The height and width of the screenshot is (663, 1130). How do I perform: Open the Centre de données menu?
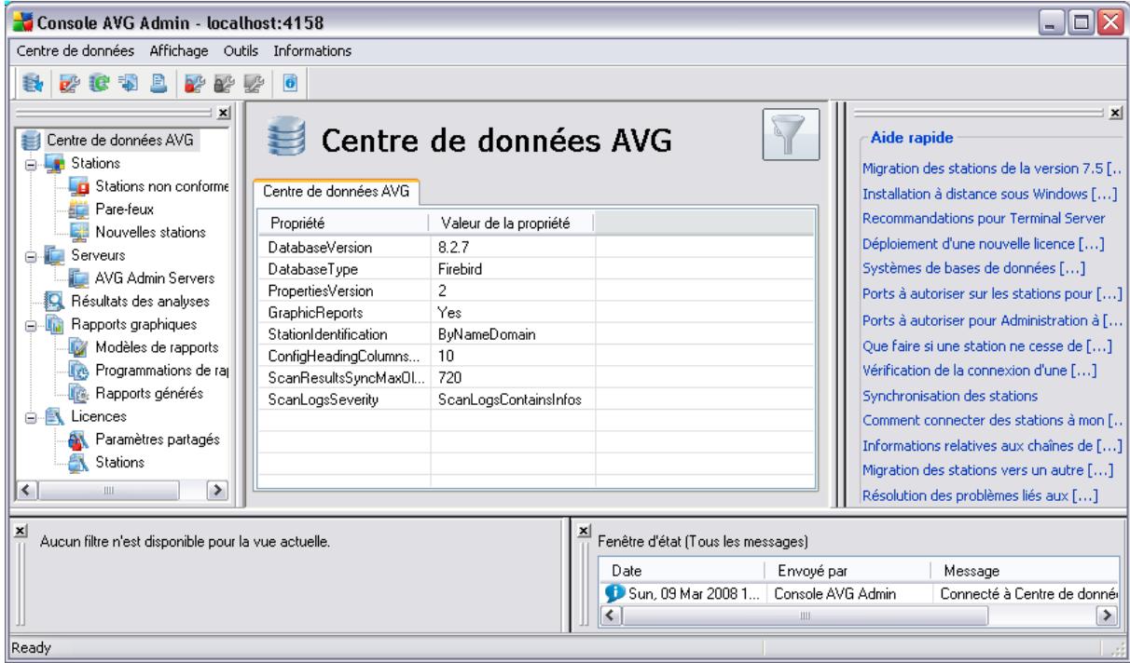click(x=76, y=49)
